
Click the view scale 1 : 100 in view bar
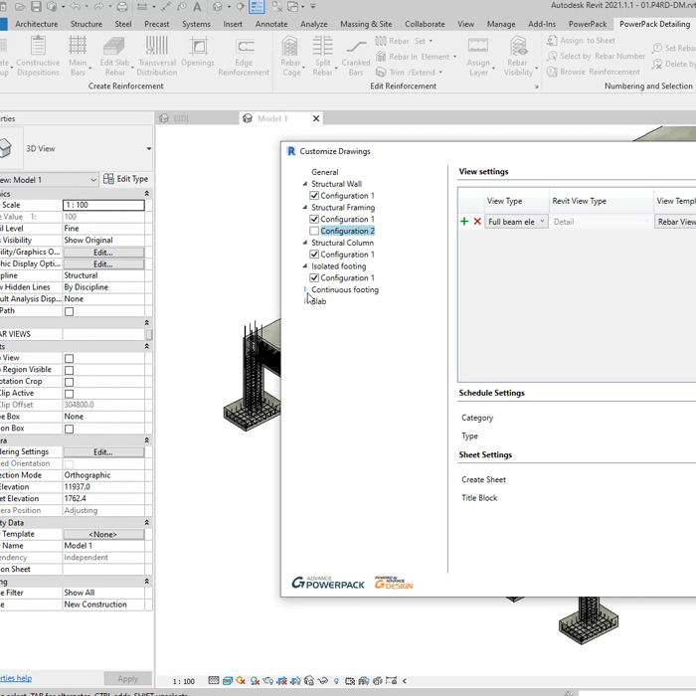tap(183, 681)
